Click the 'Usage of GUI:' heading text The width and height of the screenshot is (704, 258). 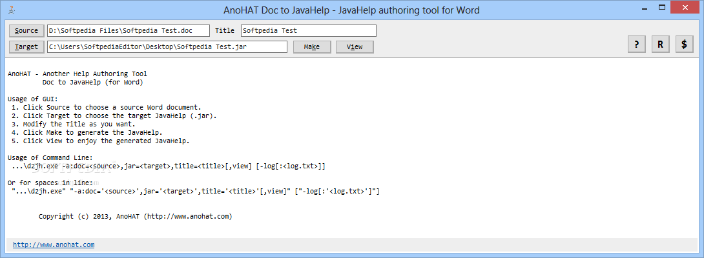click(33, 99)
